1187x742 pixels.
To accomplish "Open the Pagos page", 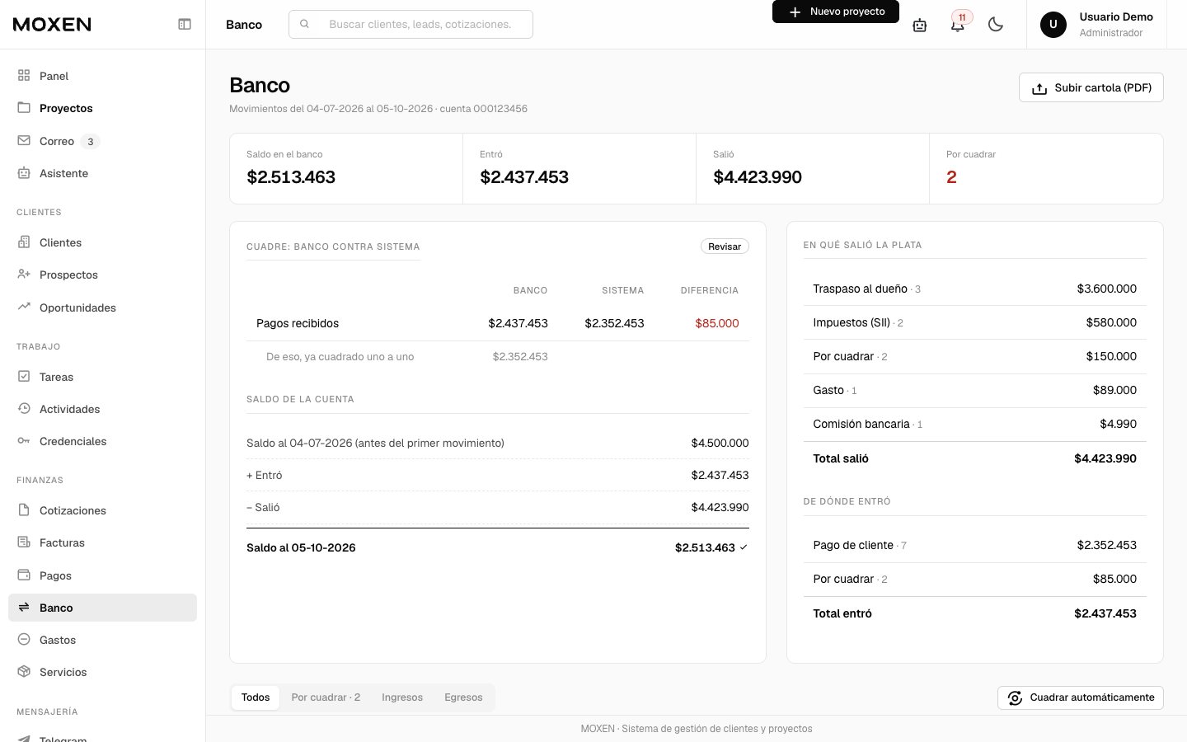I will (x=102, y=575).
